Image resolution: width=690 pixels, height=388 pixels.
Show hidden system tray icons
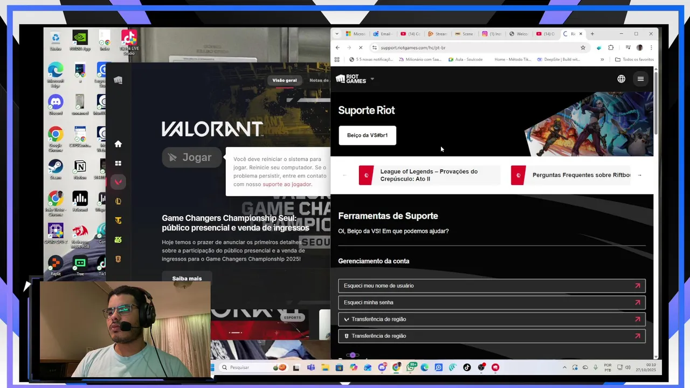point(564,368)
